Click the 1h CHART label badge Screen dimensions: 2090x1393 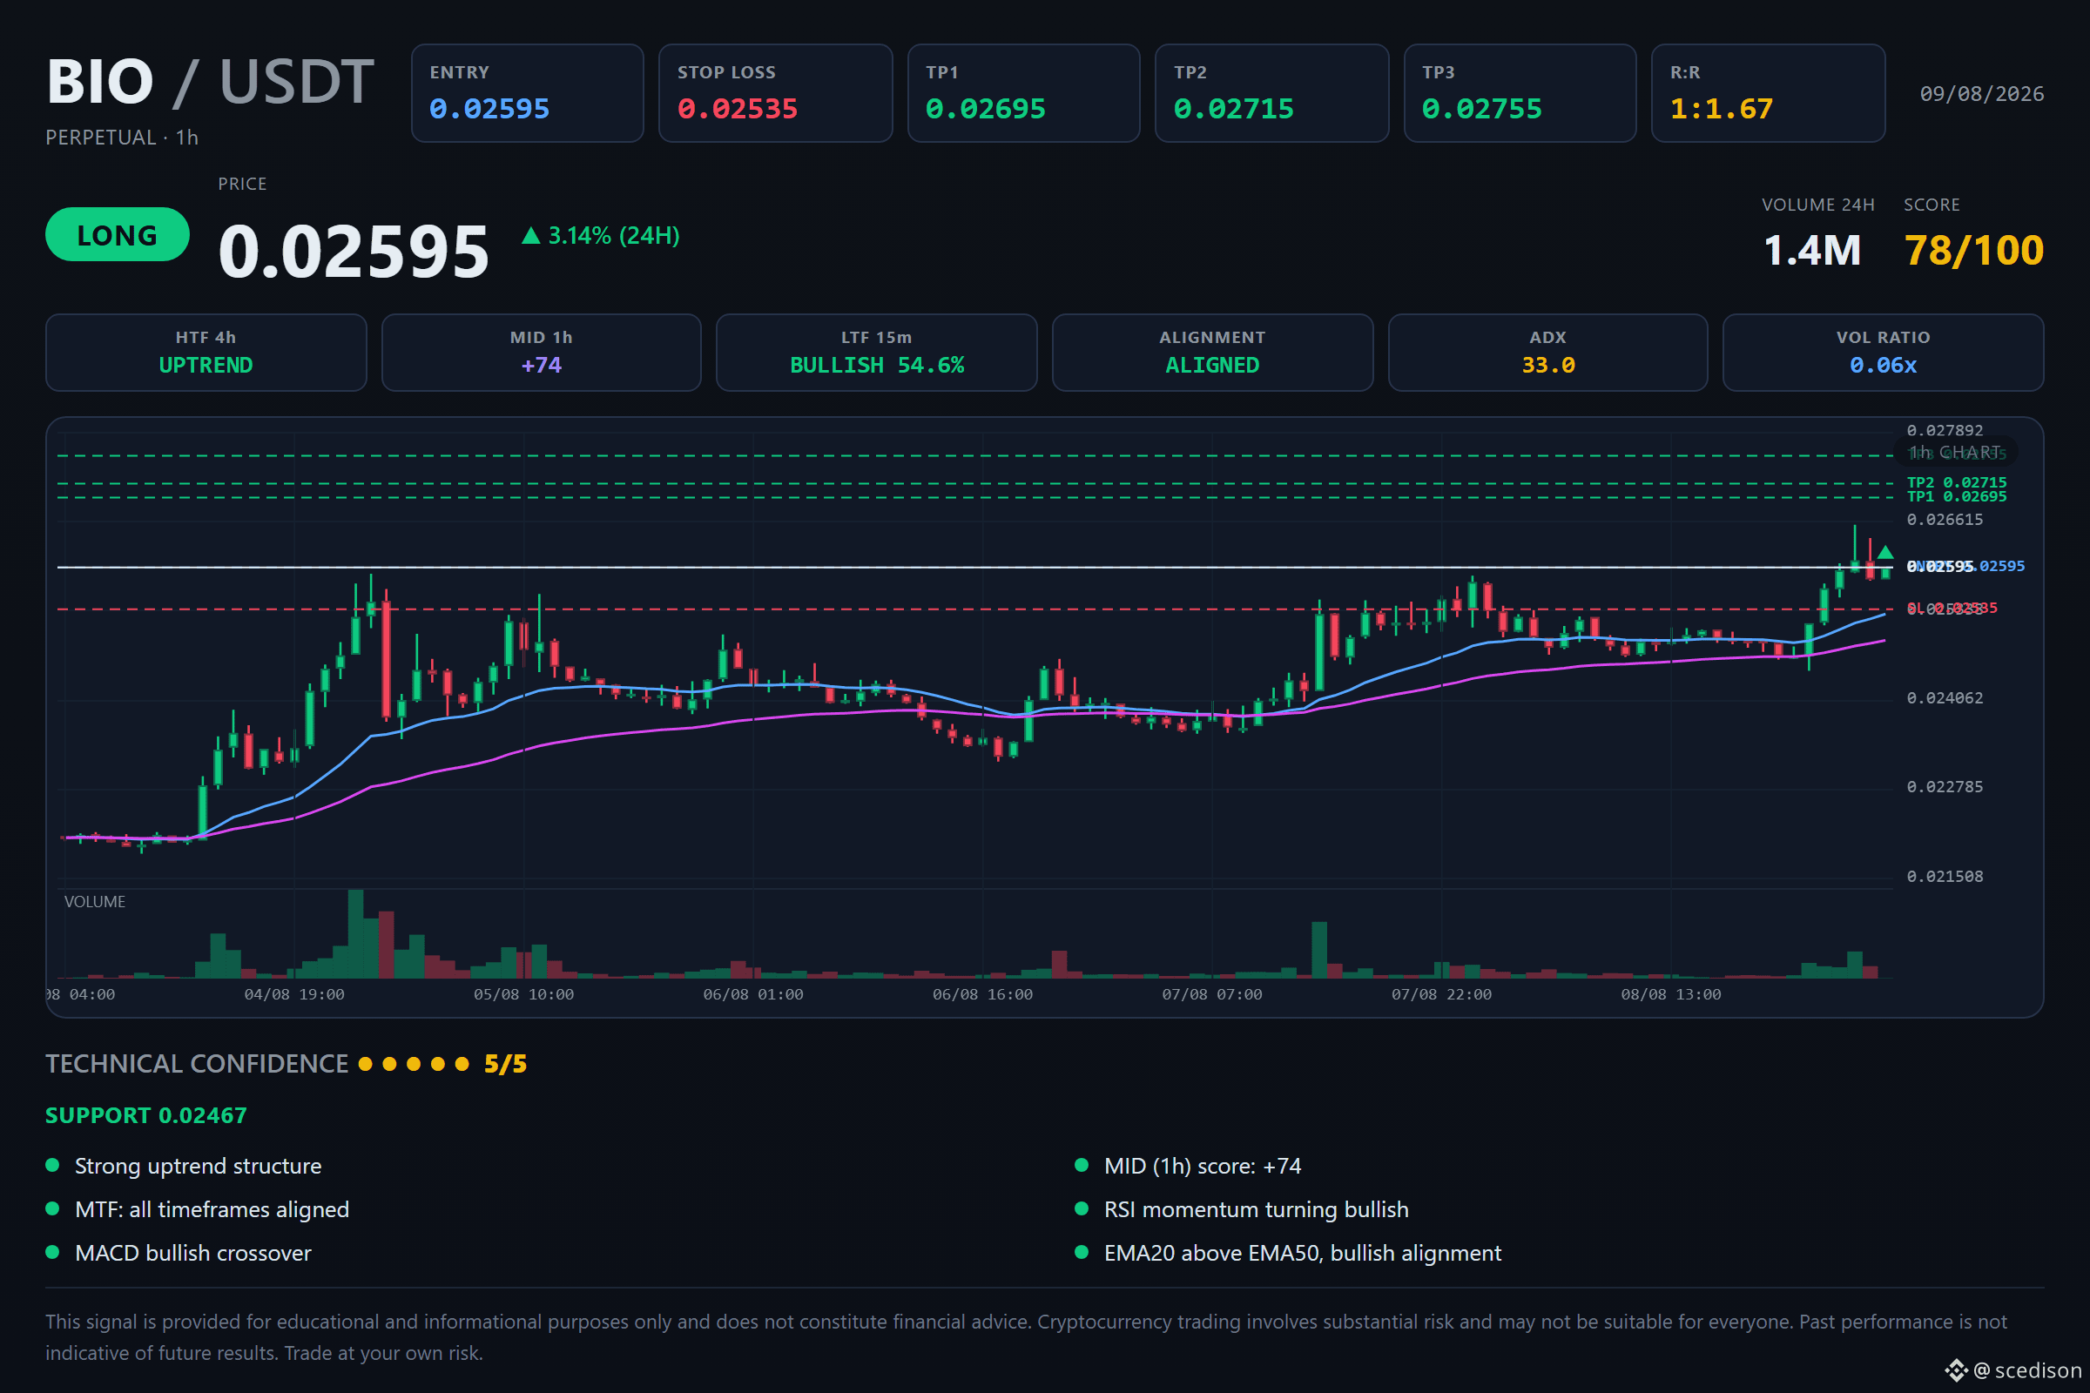click(1956, 452)
